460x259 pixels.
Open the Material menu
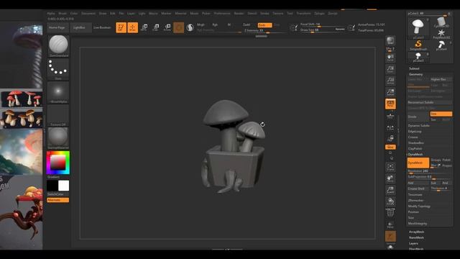pos(180,14)
